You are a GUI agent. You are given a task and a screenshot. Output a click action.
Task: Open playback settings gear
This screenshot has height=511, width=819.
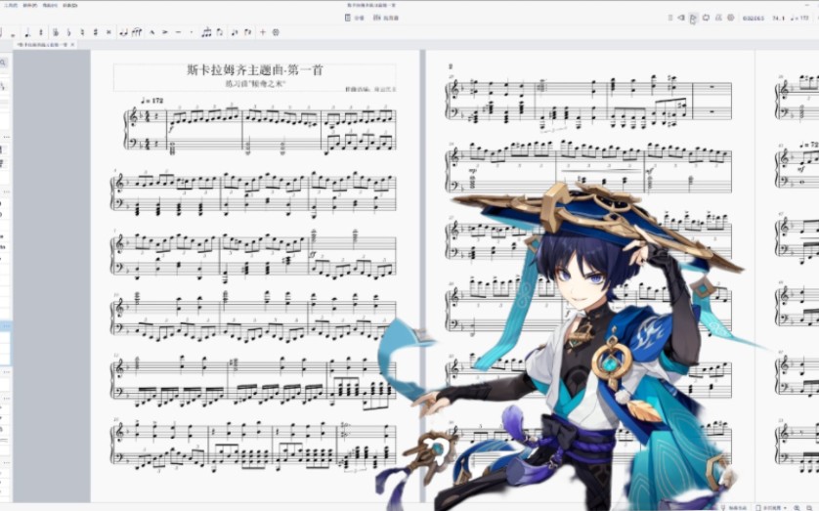click(731, 18)
